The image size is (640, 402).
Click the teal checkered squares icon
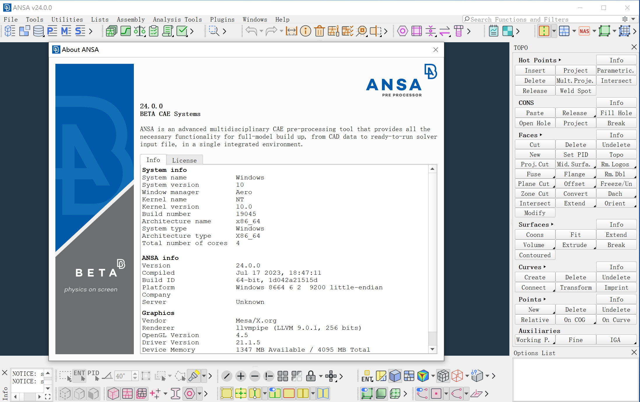(507, 31)
